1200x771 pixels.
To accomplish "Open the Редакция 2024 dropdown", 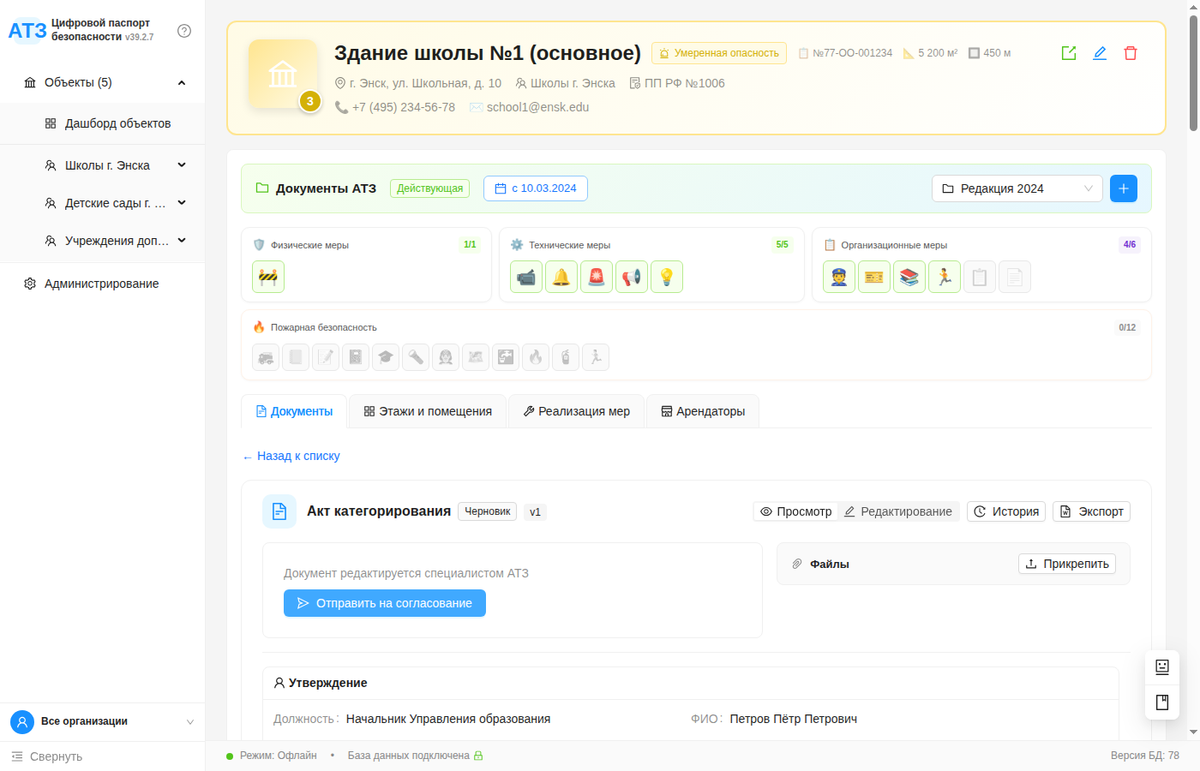I will (1017, 188).
